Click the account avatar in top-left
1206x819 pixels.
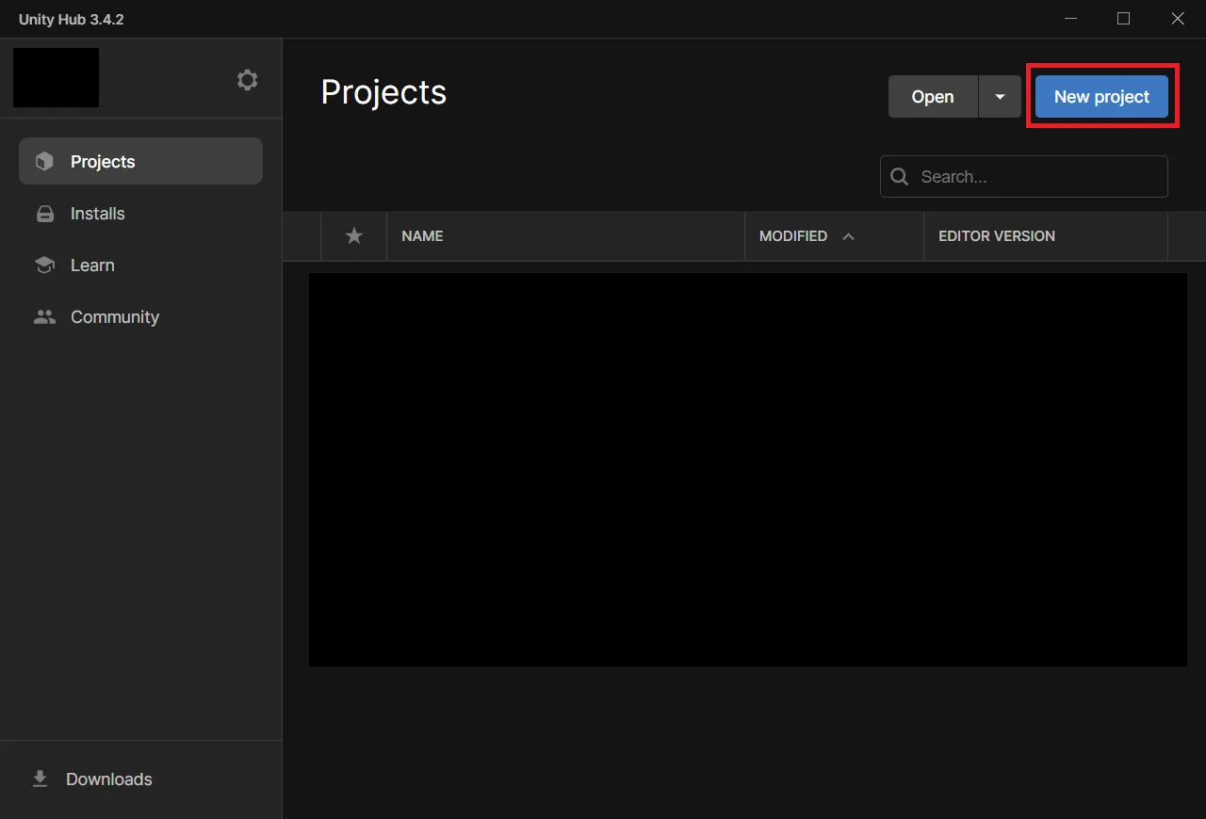coord(56,77)
